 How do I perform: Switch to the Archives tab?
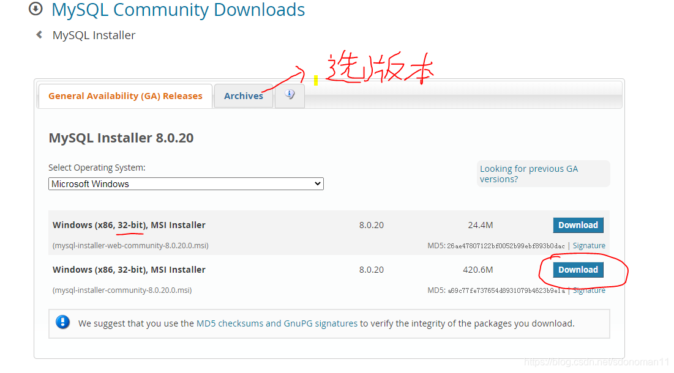(243, 96)
